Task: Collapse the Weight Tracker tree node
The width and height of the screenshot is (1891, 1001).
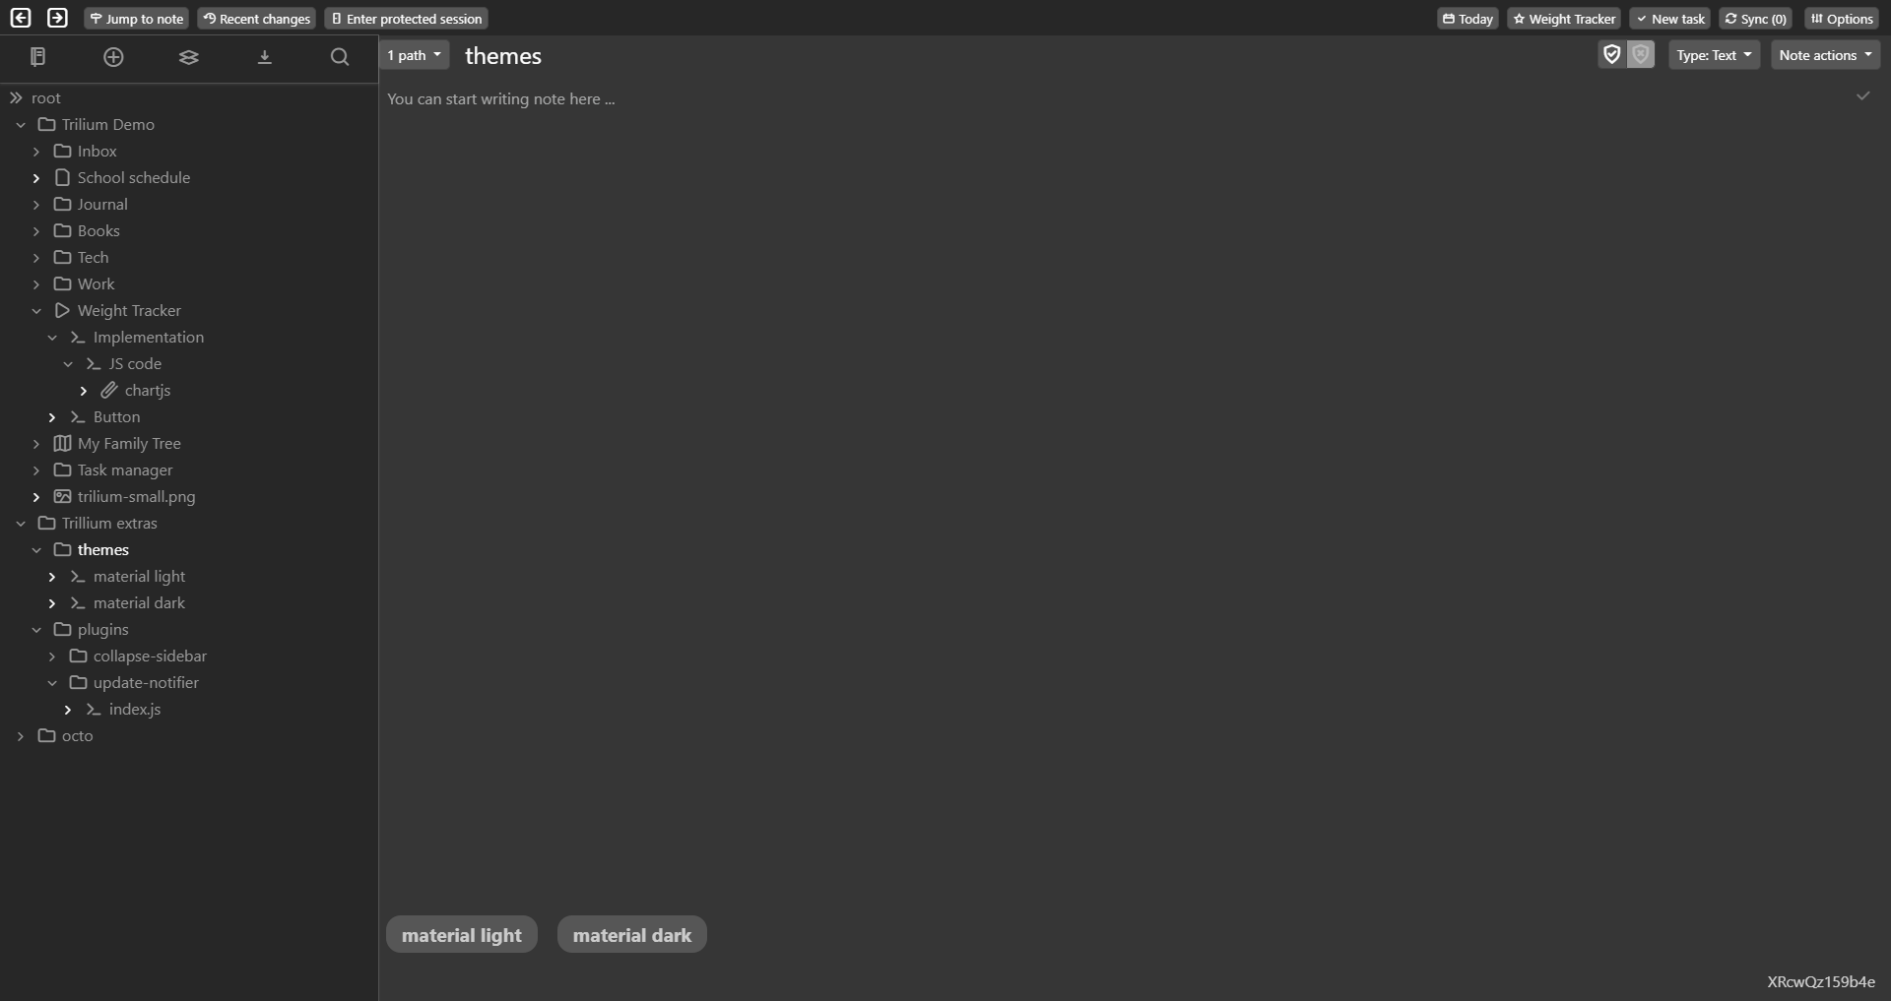Action: coord(36,311)
